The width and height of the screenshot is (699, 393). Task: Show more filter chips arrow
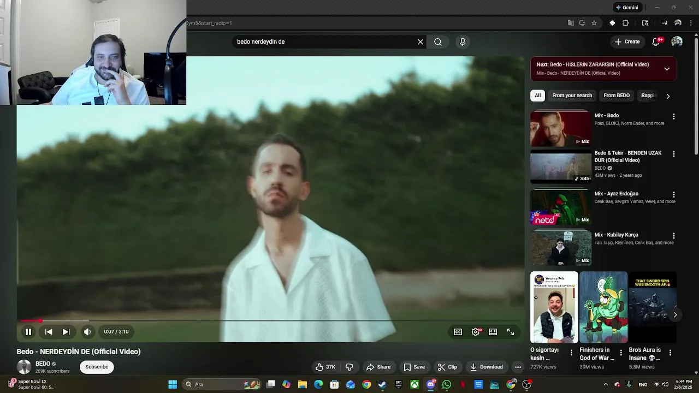coord(668,96)
